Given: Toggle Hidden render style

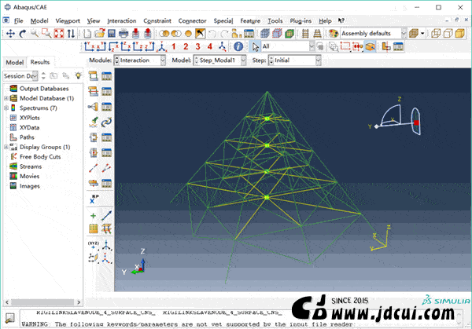Looking at the screenshot, I should (x=448, y=33).
